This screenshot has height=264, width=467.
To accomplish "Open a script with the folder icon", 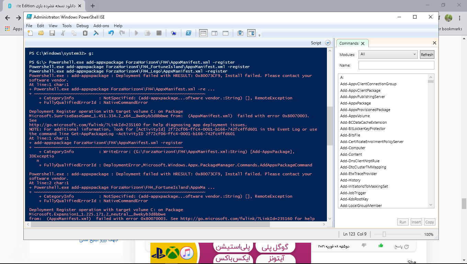I will (x=41, y=33).
